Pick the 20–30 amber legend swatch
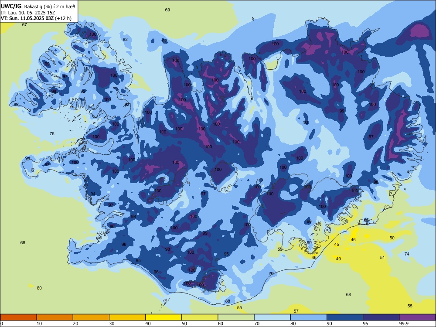Image resolution: width=436 pixels, height=327 pixels. coord(91,317)
